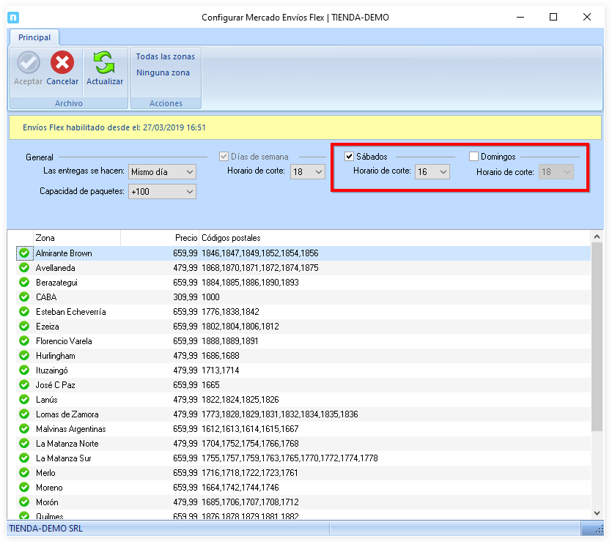Sort list by Precio column header
Viewport: 612px width, 544px height.
pos(185,238)
